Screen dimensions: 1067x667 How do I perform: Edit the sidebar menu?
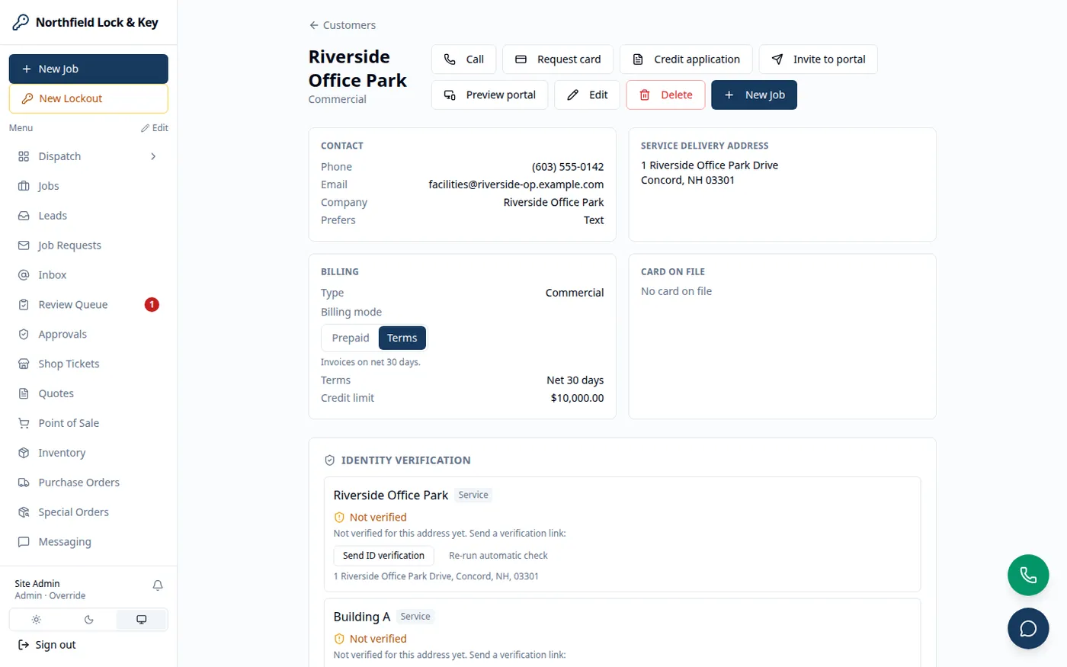(x=155, y=128)
